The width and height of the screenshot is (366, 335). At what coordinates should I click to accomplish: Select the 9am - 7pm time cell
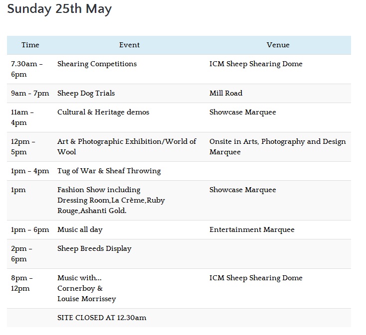[30, 93]
